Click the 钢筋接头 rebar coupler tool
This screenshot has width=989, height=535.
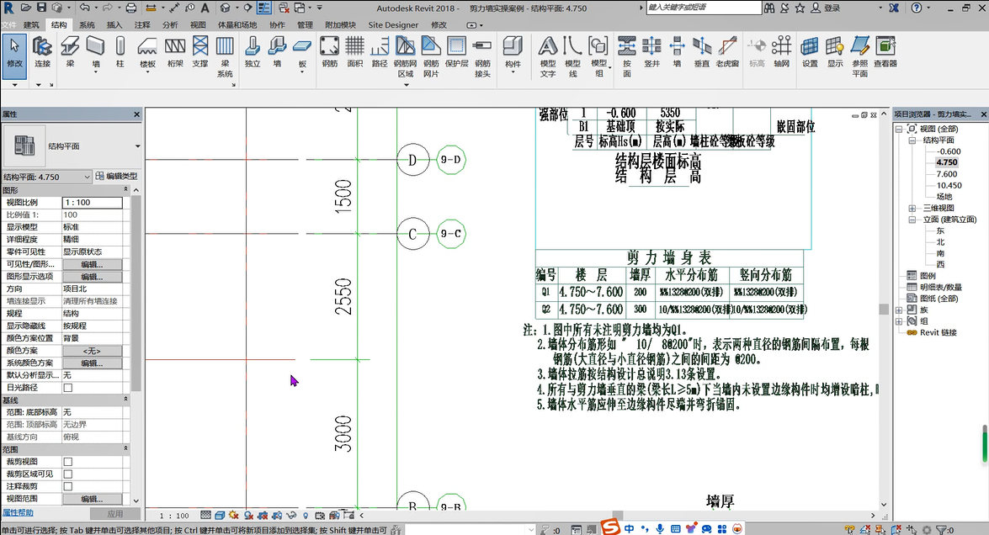click(x=482, y=56)
